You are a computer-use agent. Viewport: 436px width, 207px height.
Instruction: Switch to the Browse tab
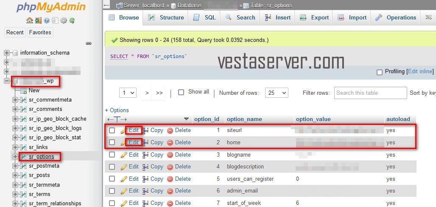[124, 17]
